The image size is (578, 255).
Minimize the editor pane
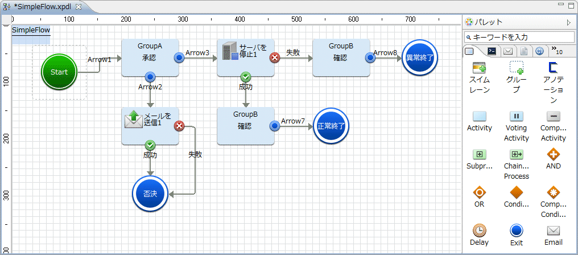point(561,5)
